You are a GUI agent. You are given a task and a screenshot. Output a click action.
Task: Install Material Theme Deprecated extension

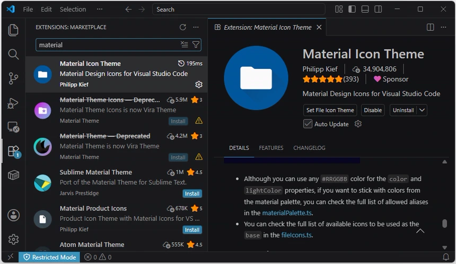tap(178, 157)
